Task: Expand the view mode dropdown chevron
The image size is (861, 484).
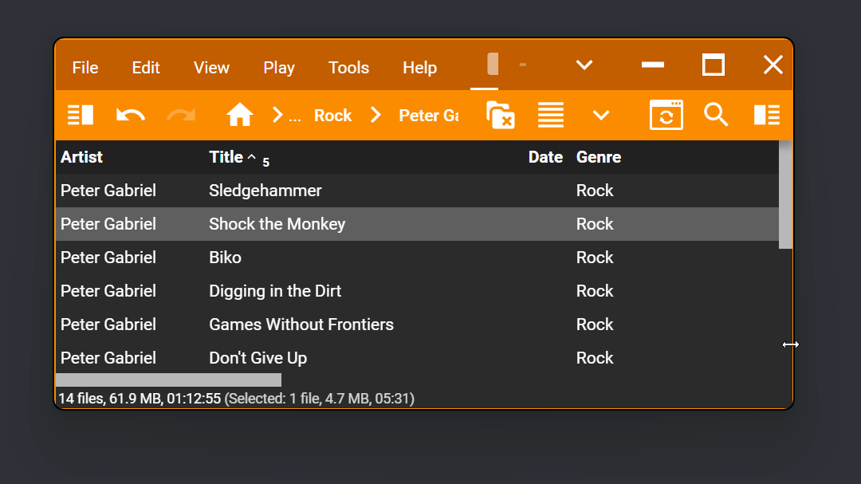Action: pyautogui.click(x=601, y=116)
